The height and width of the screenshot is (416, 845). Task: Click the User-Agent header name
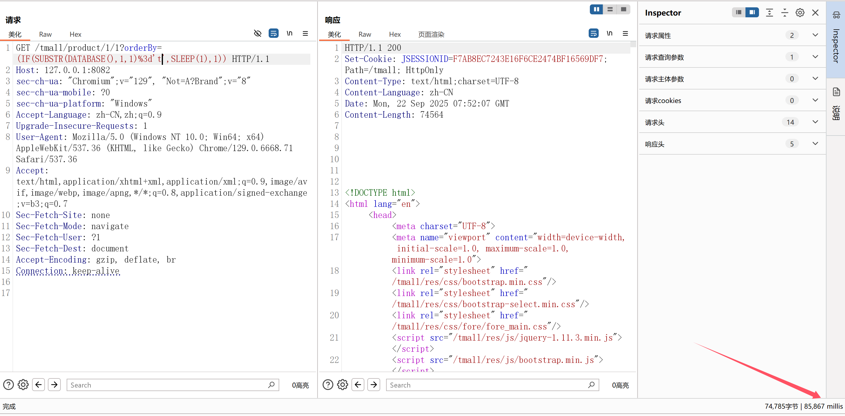pos(39,137)
